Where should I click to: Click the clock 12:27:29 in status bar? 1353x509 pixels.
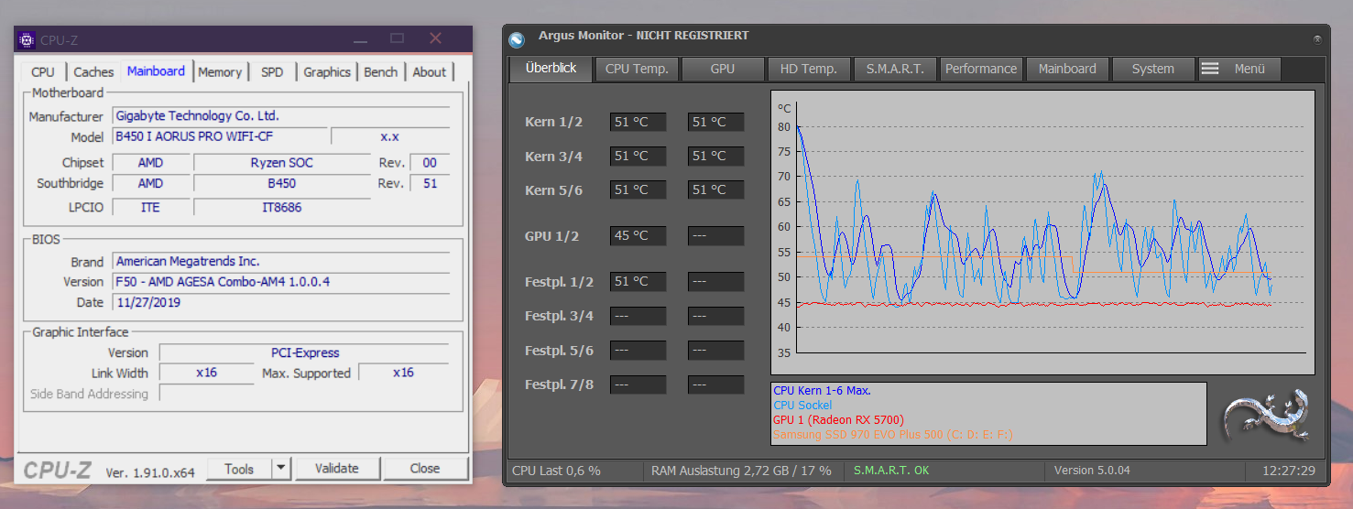point(1288,471)
